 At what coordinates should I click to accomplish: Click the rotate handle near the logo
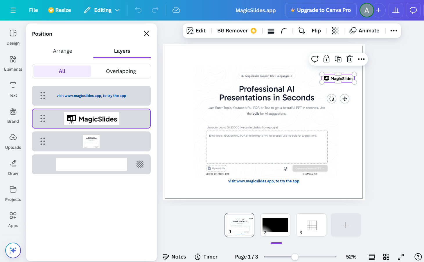coord(332,99)
